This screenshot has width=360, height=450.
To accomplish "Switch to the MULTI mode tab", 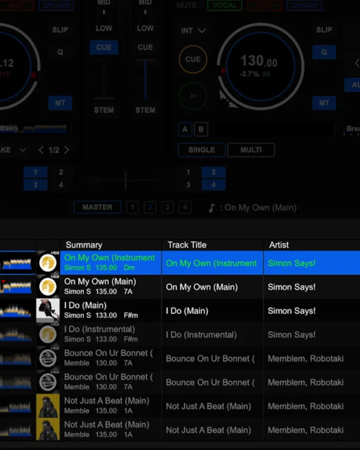I will click(x=251, y=150).
